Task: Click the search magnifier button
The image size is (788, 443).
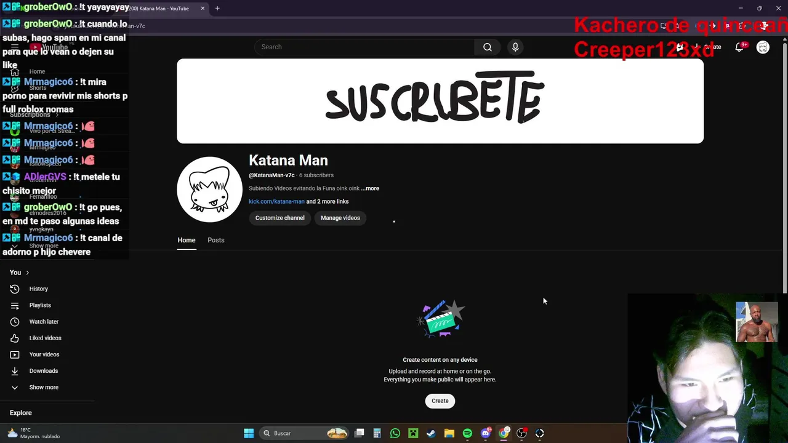Action: [487, 47]
